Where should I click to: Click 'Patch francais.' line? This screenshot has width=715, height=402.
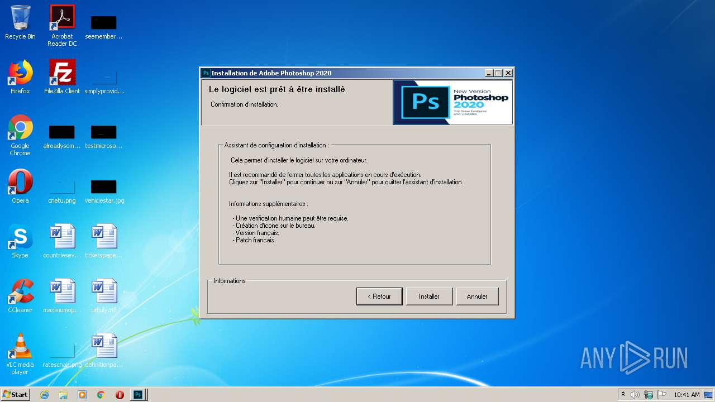[x=254, y=240]
